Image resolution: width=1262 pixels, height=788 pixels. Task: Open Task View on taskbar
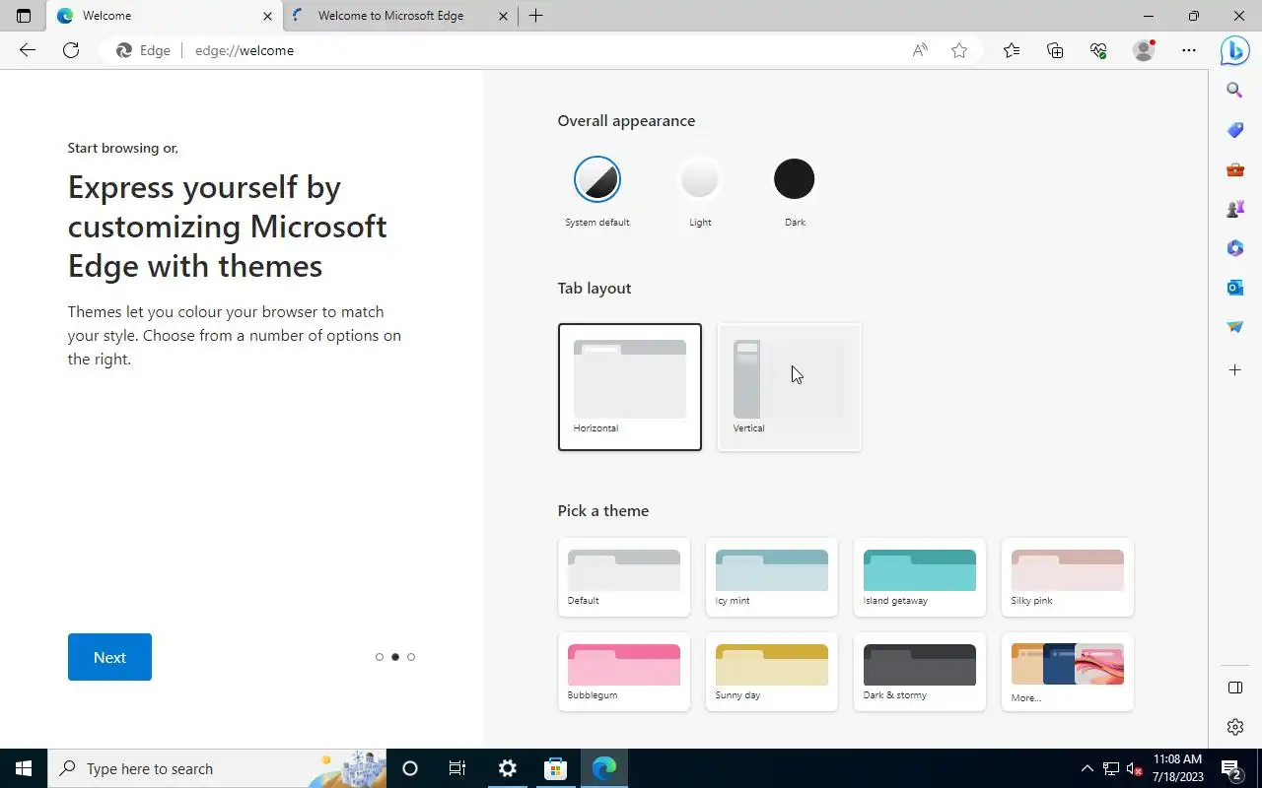coord(457,768)
